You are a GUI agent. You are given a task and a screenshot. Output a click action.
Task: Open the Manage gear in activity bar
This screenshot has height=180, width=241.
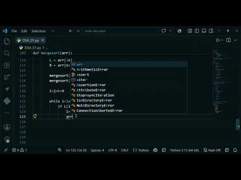[7, 139]
